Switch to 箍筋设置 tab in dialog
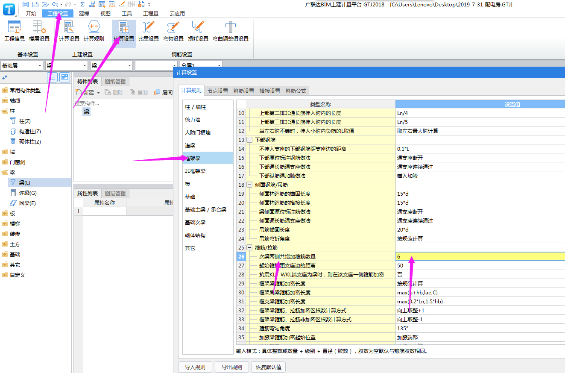Screen dimensions: 565x373 point(244,91)
